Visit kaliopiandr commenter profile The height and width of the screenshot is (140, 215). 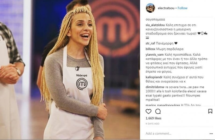[154, 77]
